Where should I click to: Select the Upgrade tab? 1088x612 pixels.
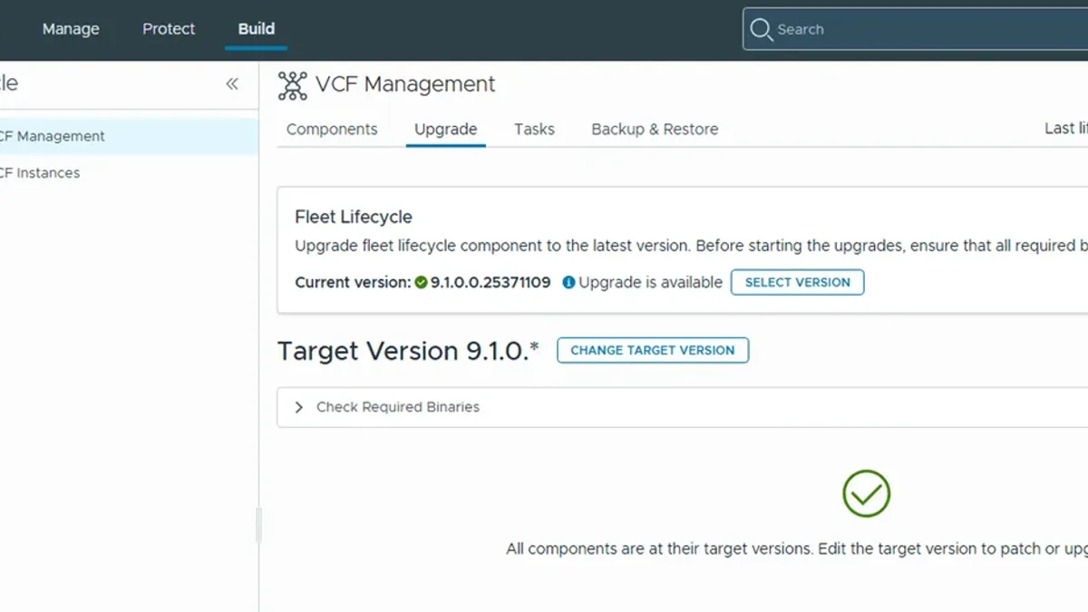coord(446,129)
